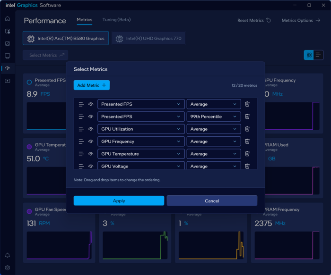Select Intel Arc B580 Graphics adapter

click(66, 38)
